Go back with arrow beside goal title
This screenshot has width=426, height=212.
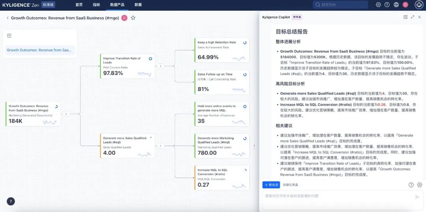coord(7,18)
